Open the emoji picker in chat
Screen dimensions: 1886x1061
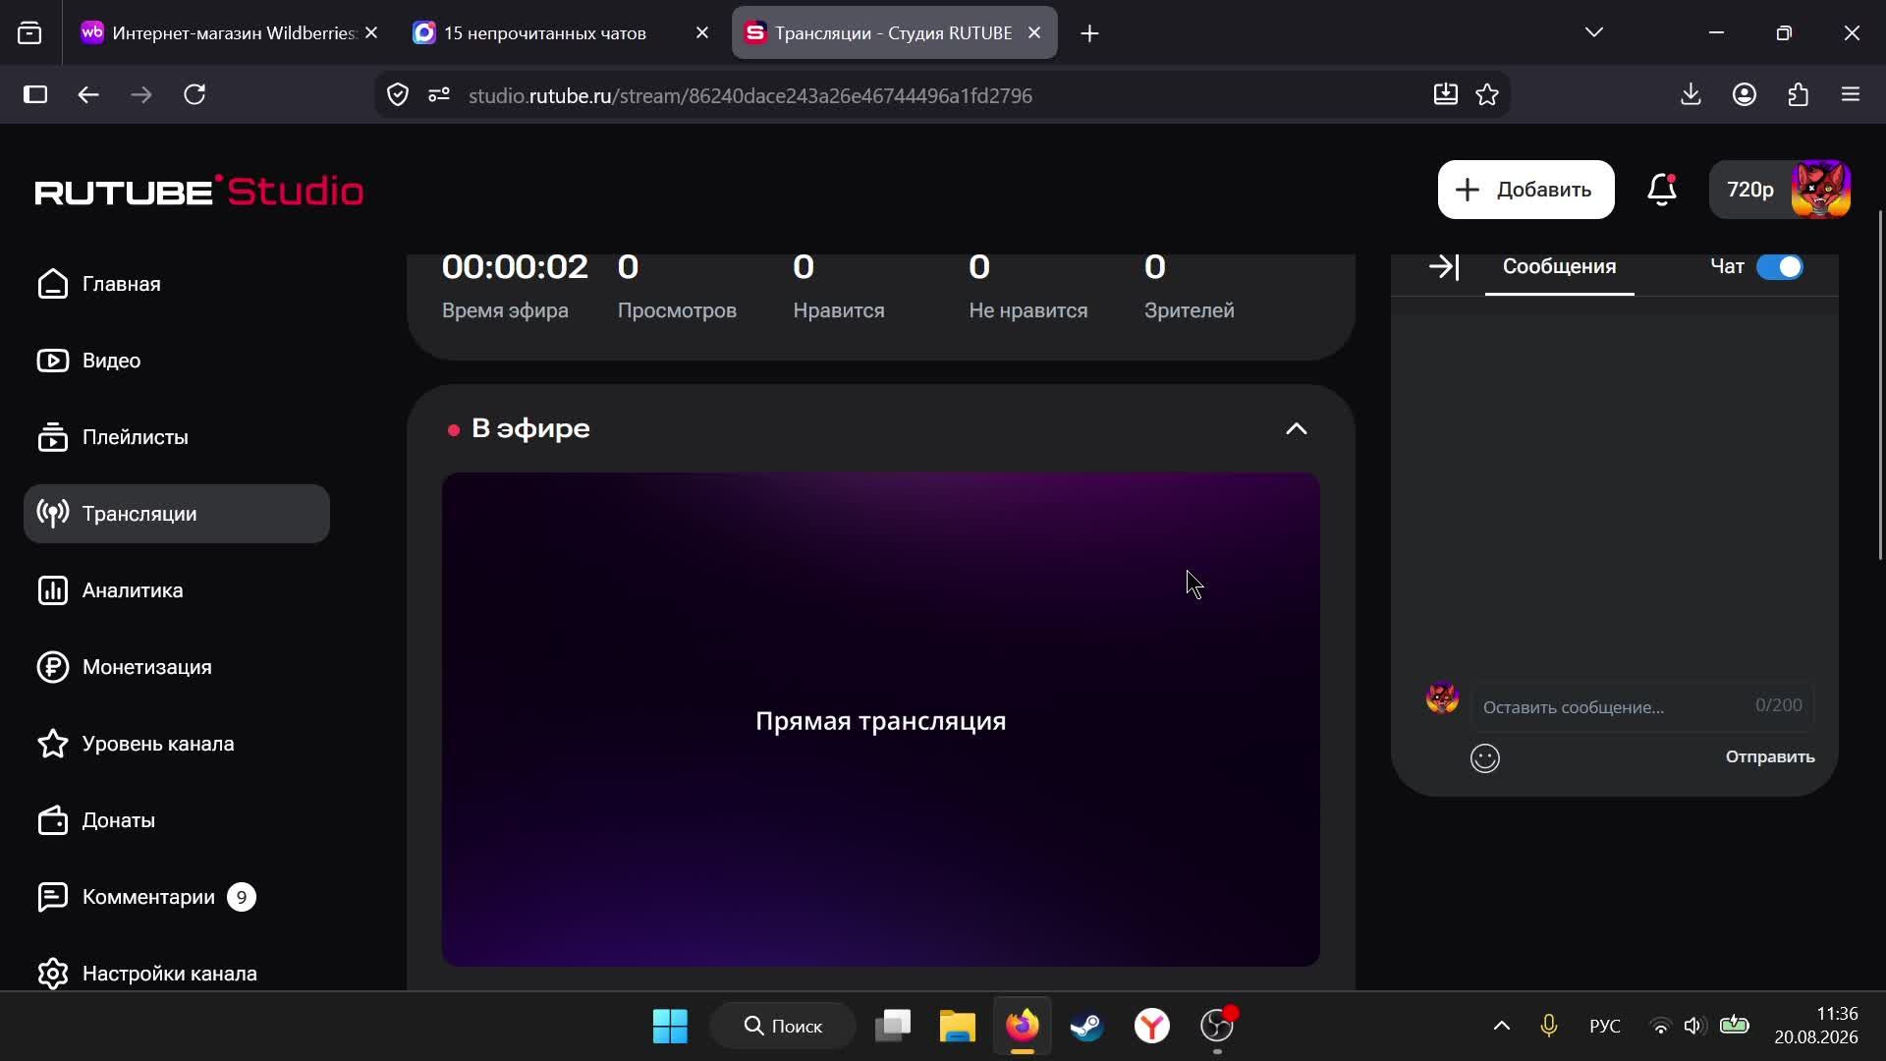coord(1484,758)
